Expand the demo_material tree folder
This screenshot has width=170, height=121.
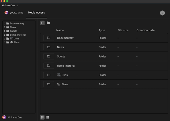5,35
